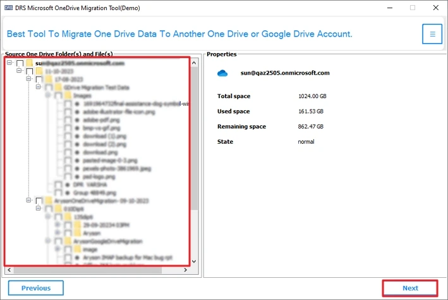This screenshot has width=448, height=300.
Task: Proceed with the Next button
Action: [410, 288]
